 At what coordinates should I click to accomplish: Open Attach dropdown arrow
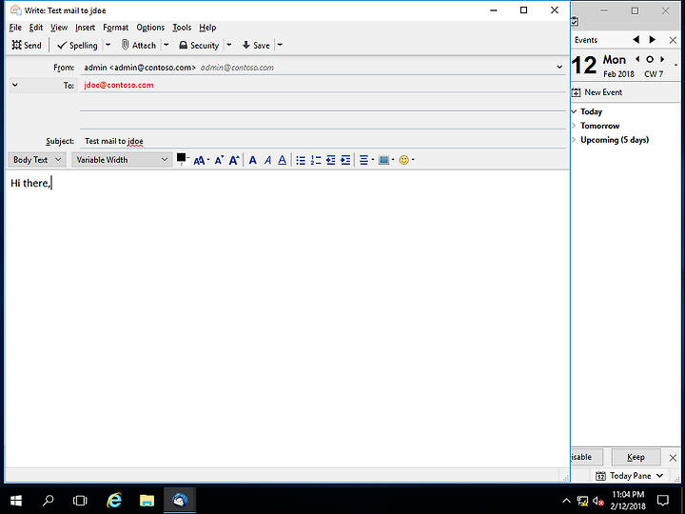click(x=166, y=45)
